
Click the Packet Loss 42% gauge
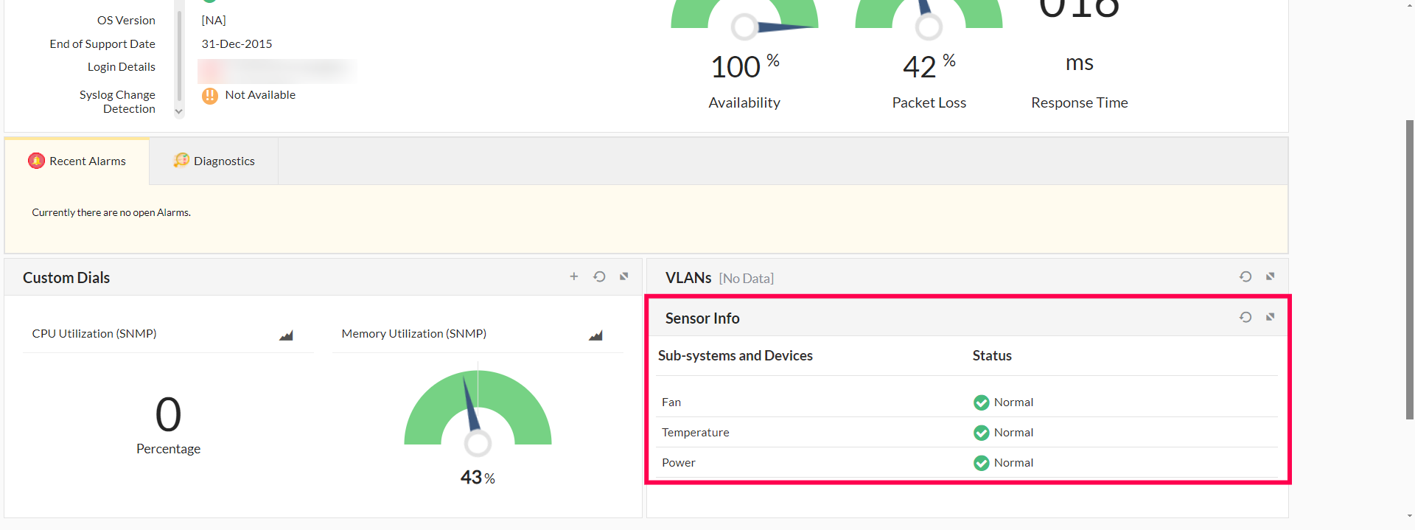pos(929,18)
